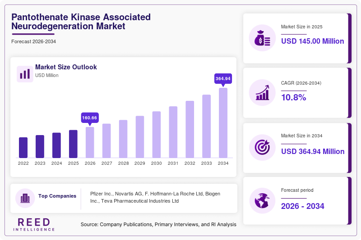Click the money bag icon
The height and width of the screenshot is (240, 361).
(x=262, y=38)
